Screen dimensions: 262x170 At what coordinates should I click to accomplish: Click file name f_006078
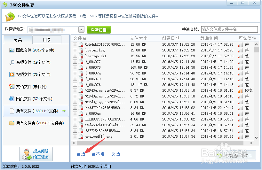point(93,67)
